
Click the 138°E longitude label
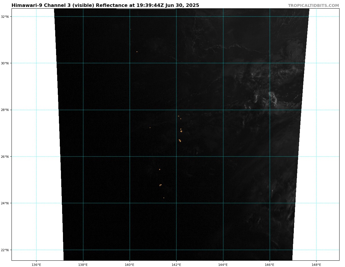(83, 265)
